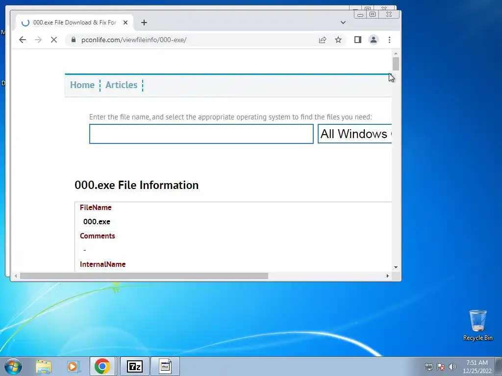The height and width of the screenshot is (376, 502).
Task: Focus the file name search box
Action: coord(201,134)
